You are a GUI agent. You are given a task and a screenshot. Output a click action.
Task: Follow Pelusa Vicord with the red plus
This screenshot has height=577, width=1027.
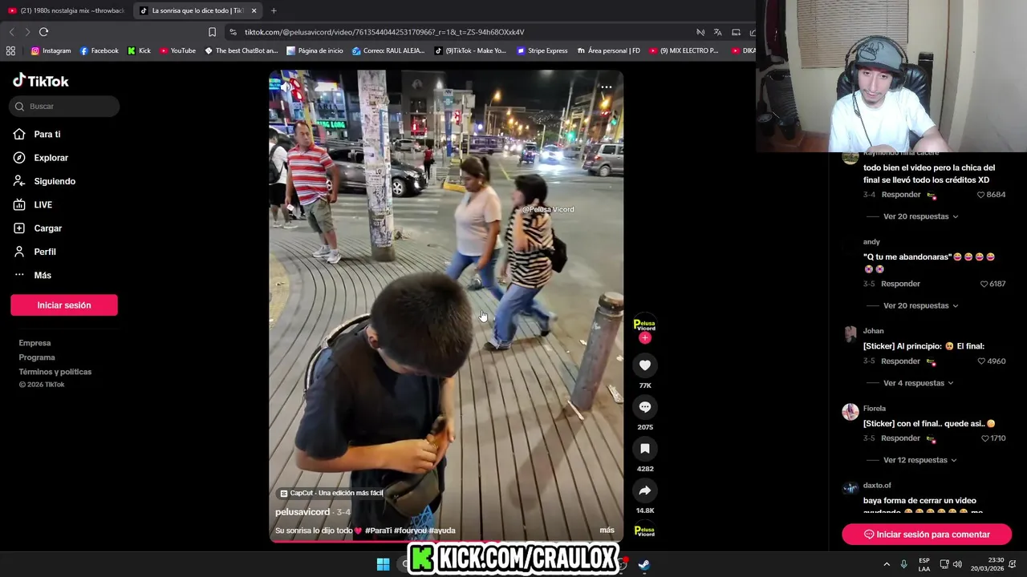tap(644, 338)
